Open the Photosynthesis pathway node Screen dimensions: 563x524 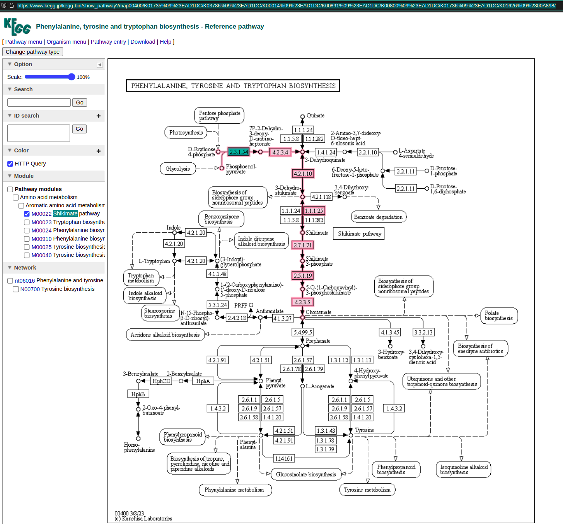click(186, 133)
